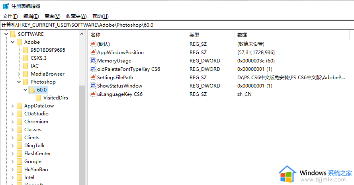Click the MemoryUsage DWORD value icon

93,60
